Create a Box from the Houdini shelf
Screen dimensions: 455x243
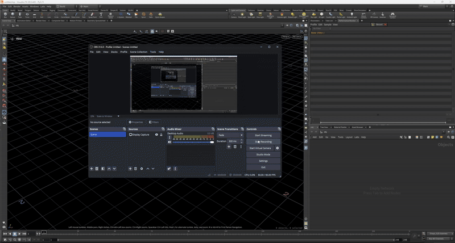click(5, 15)
